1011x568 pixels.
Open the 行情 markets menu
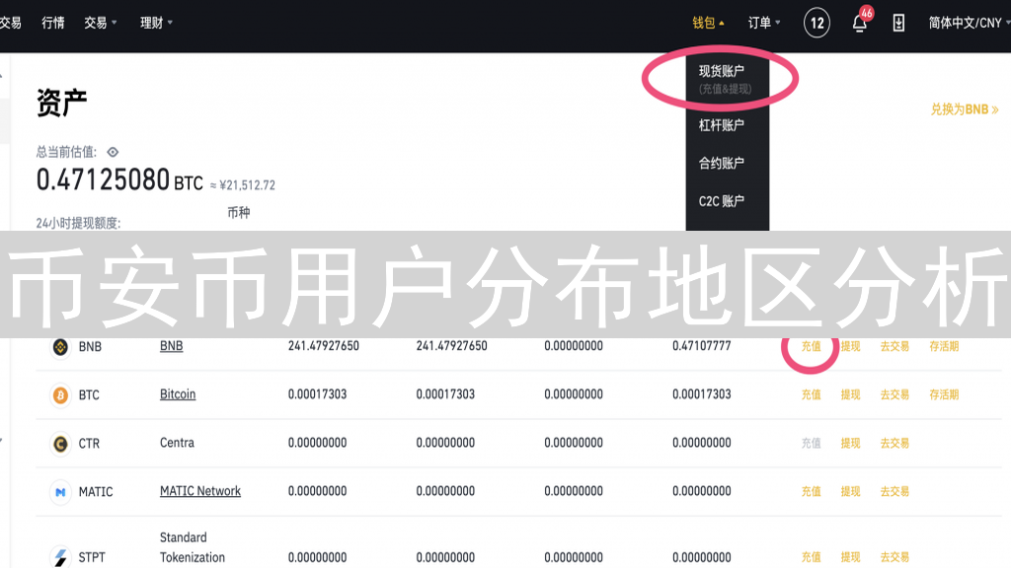tap(53, 24)
